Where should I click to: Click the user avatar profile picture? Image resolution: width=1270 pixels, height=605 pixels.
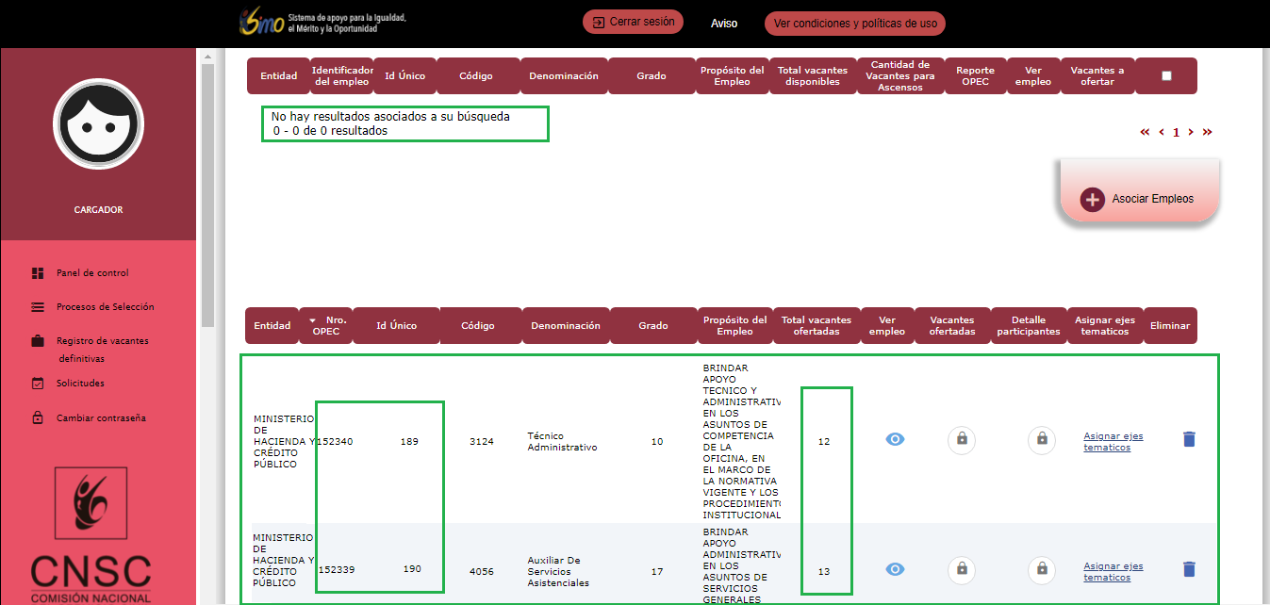98,124
